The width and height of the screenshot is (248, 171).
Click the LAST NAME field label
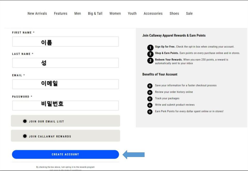click(x=23, y=54)
